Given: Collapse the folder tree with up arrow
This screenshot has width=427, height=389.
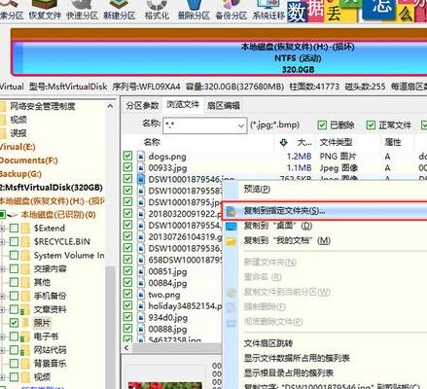Looking at the screenshot, I should coord(110,106).
